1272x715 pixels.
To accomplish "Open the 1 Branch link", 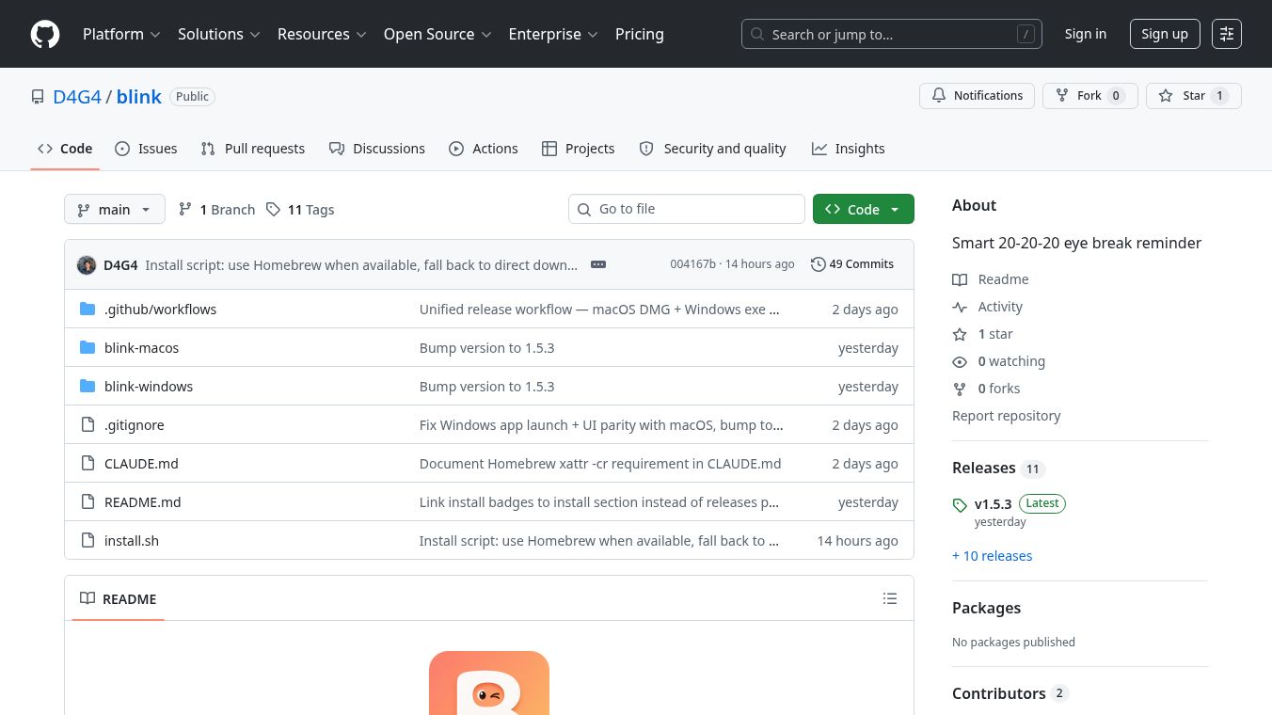I will tap(216, 209).
